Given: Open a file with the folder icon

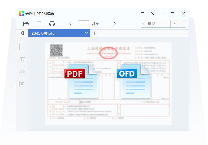Looking at the screenshot, I should tap(26, 24).
